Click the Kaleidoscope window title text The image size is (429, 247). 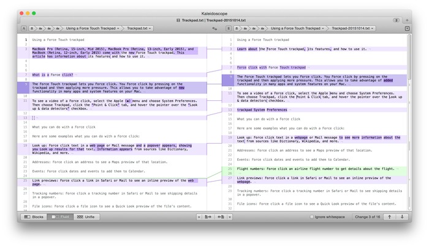214,13
